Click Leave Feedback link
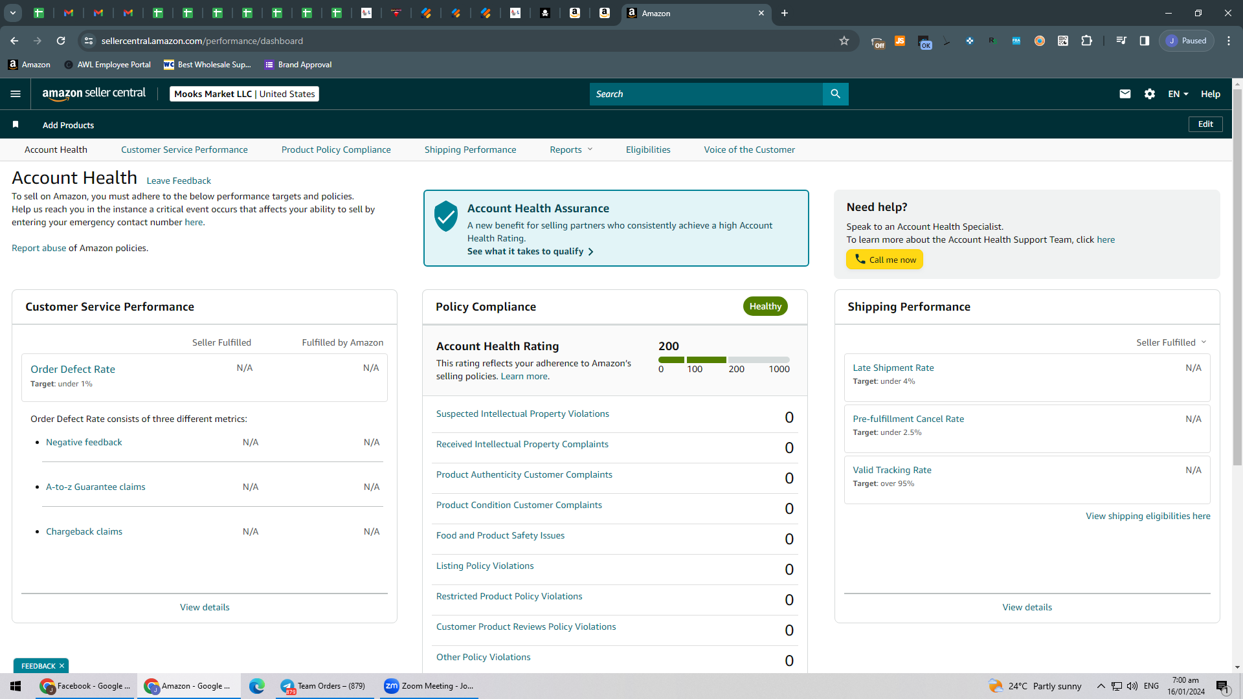Screen dimensions: 1243x699 pos(179,181)
